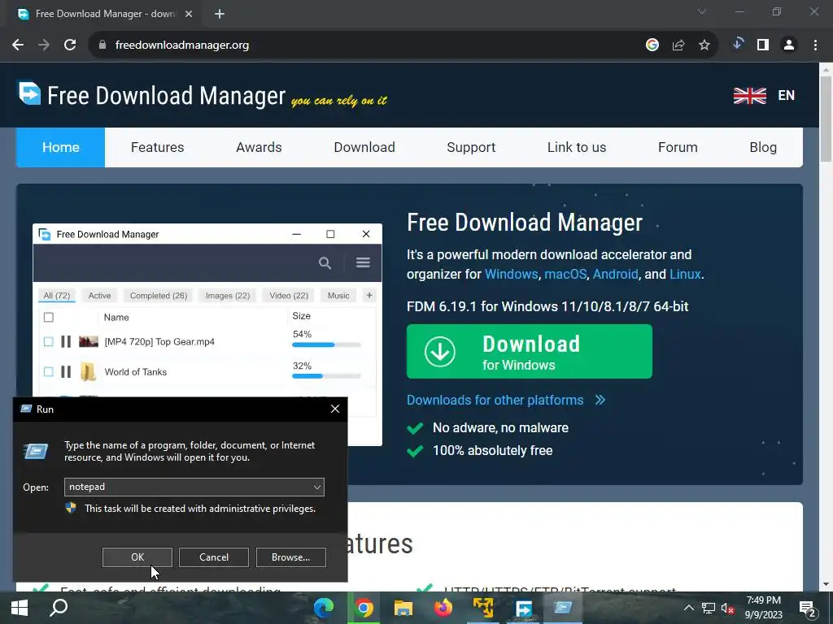Select Images (22) filter in FDM preview

(x=228, y=296)
